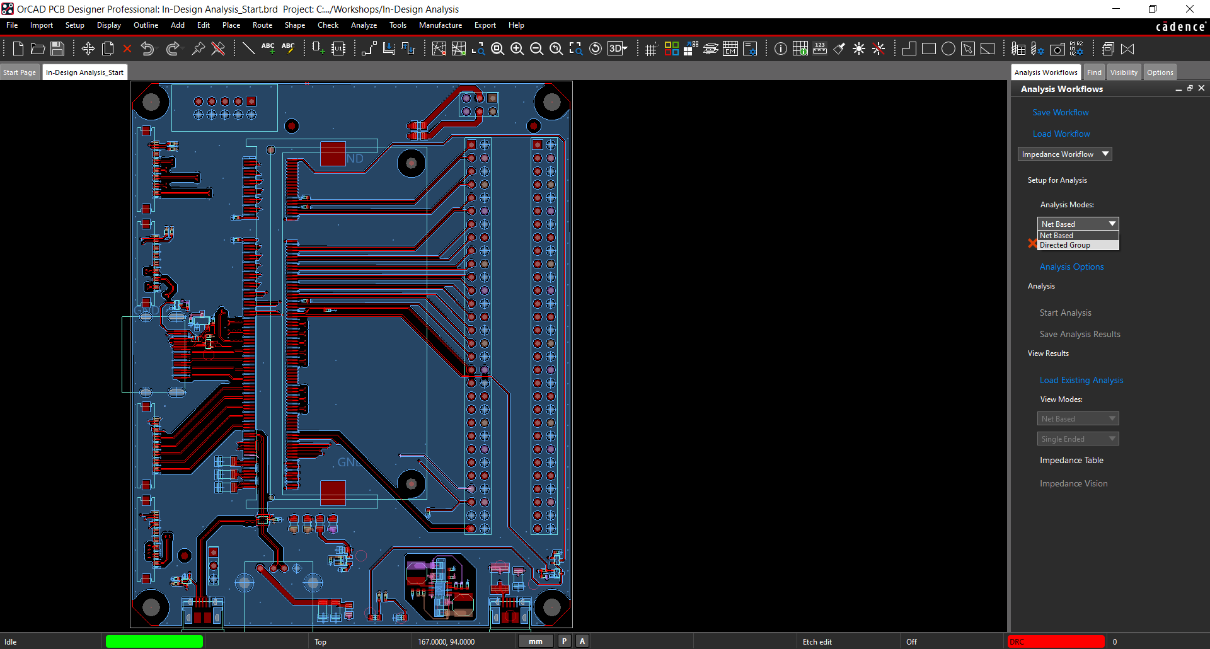This screenshot has width=1210, height=649.
Task: Toggle the grid display icon
Action: [651, 49]
